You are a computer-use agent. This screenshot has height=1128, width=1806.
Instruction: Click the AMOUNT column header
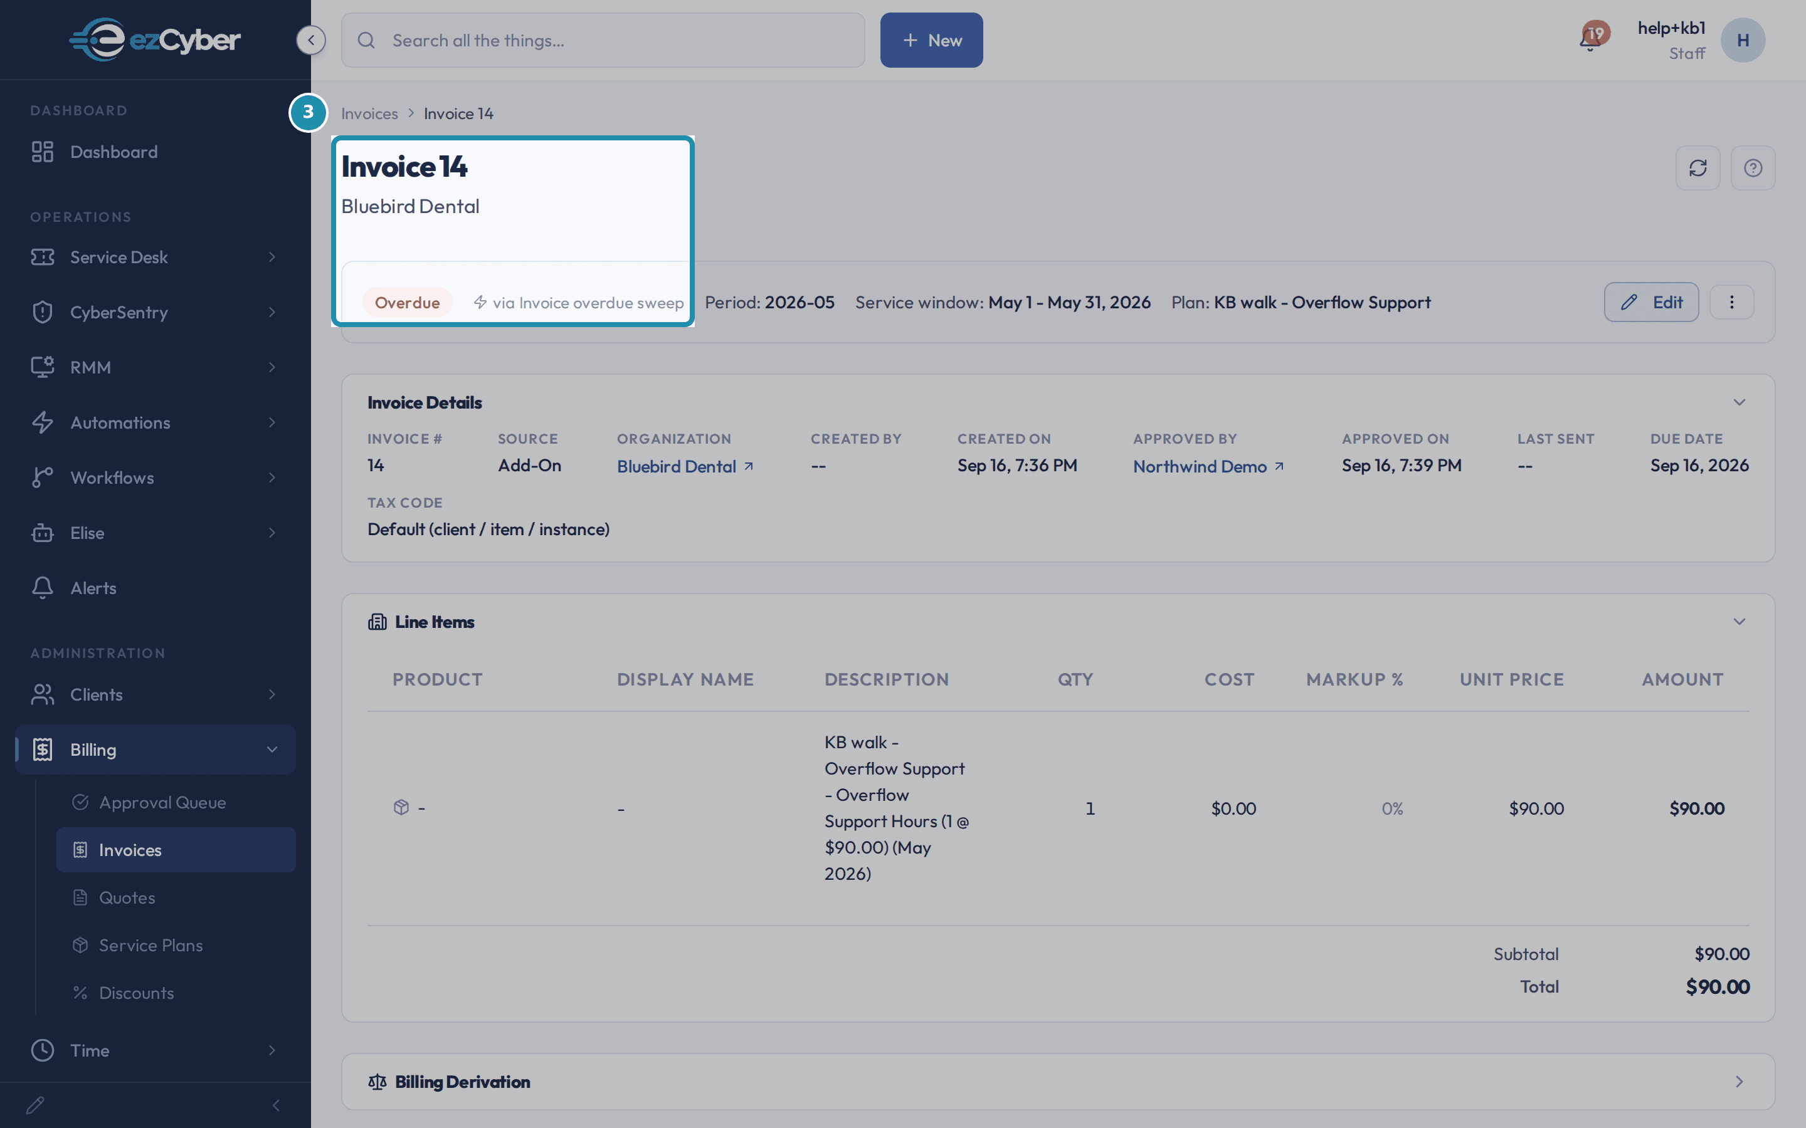click(1682, 680)
